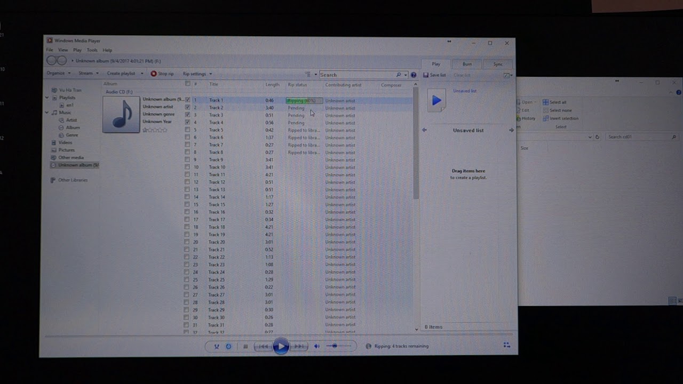The image size is (683, 384).
Task: Uncheck the Track 1 checkbox
Action: tap(187, 100)
